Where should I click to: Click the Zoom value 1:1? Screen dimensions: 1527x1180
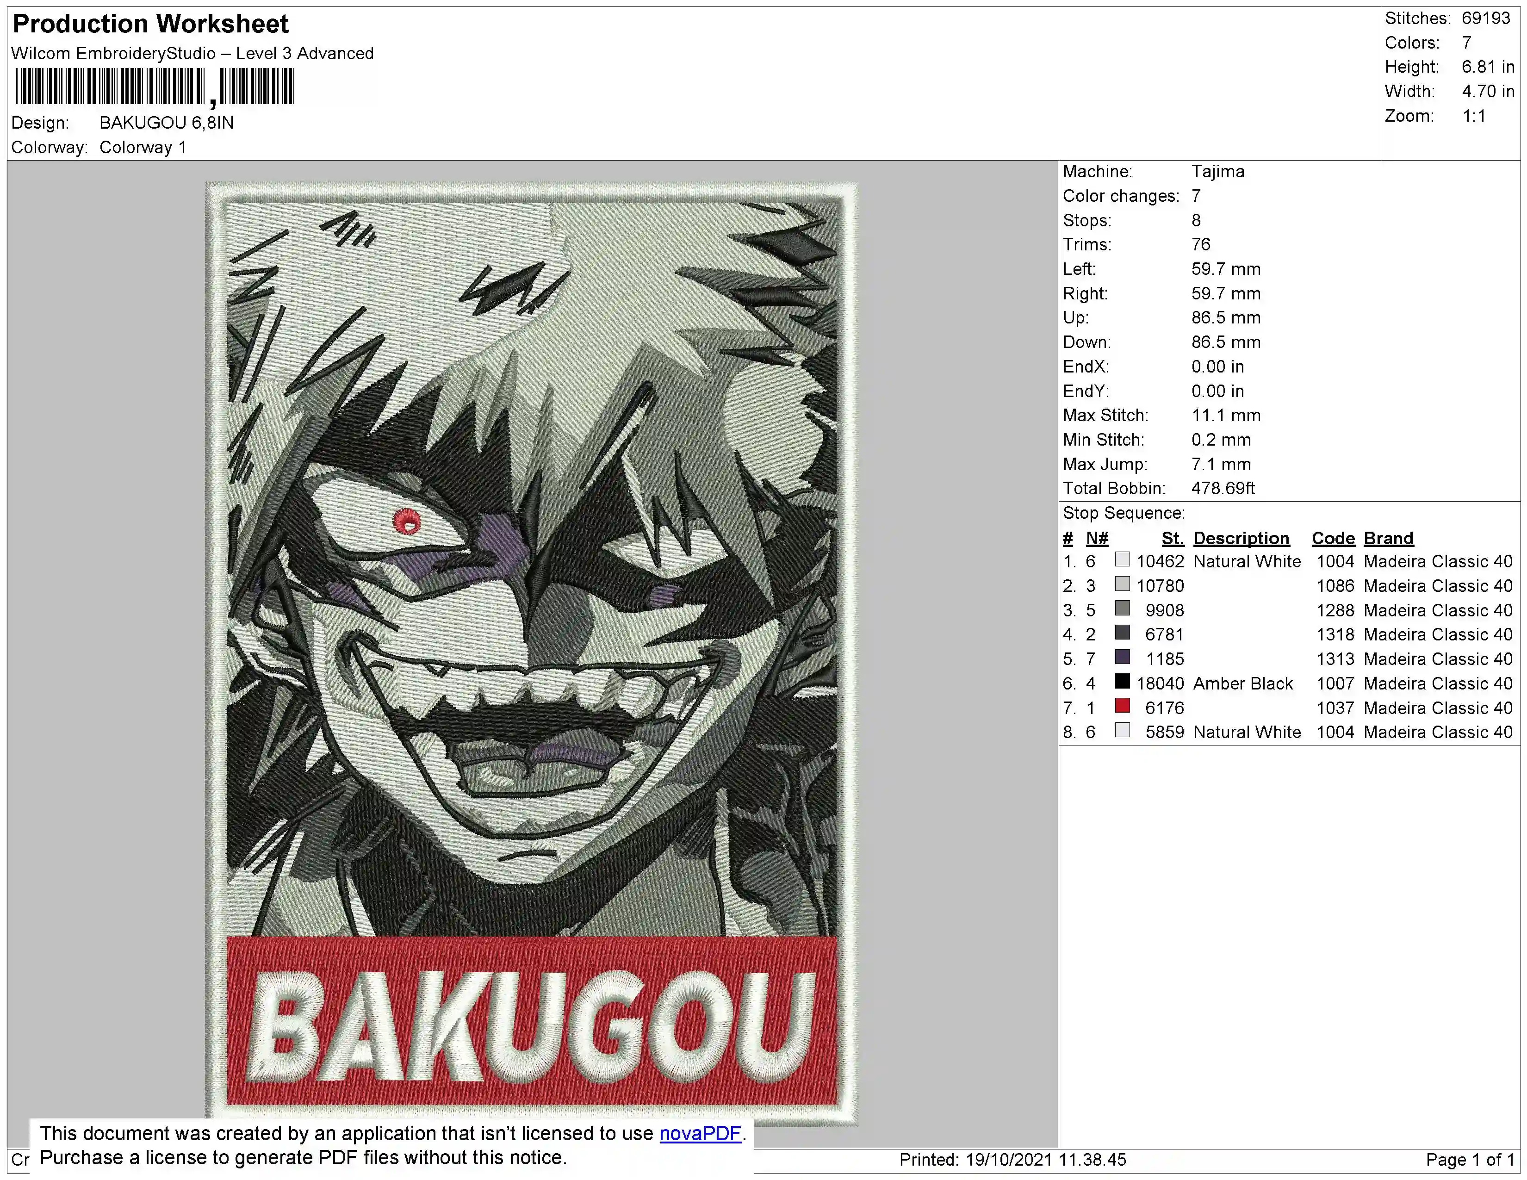click(x=1474, y=116)
